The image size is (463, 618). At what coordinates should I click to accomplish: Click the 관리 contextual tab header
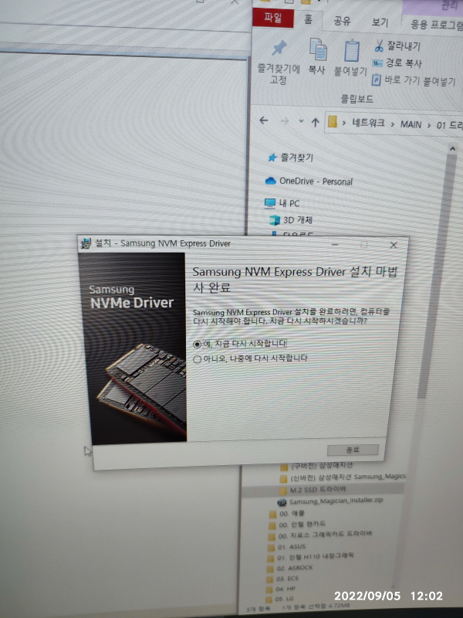point(449,5)
